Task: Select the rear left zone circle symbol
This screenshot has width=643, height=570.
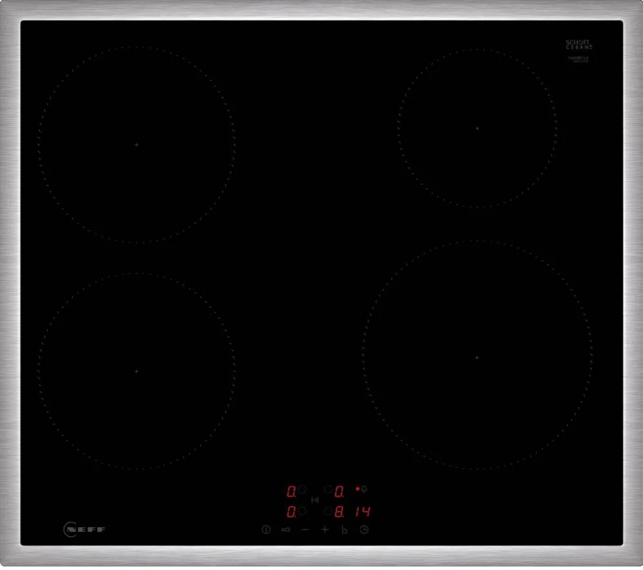Action: [302, 489]
